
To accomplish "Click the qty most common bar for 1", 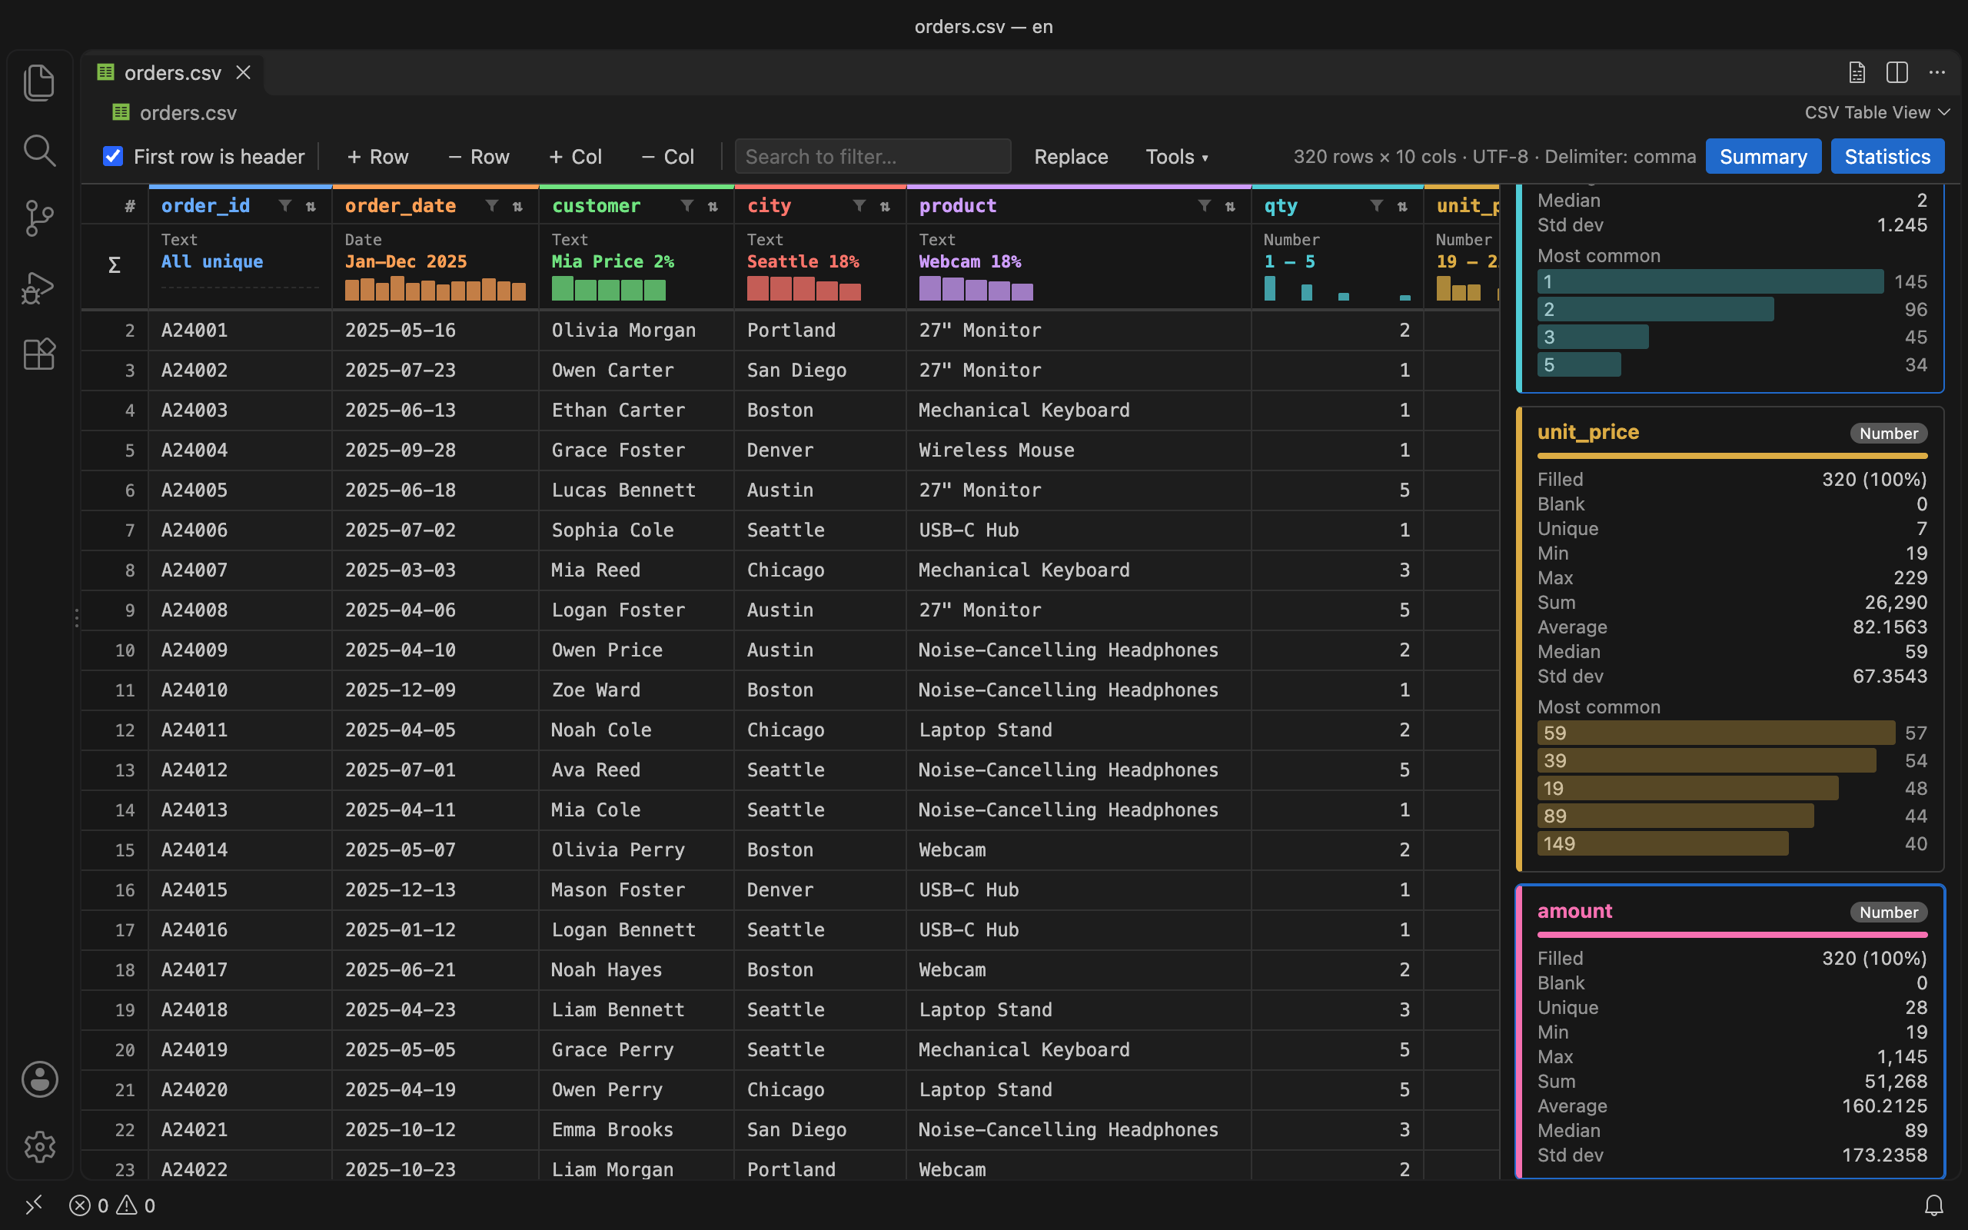I will pos(1710,281).
